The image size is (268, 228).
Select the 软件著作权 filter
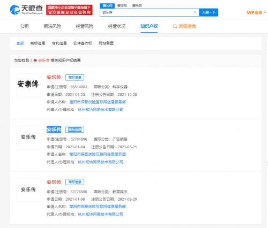[x=83, y=43]
